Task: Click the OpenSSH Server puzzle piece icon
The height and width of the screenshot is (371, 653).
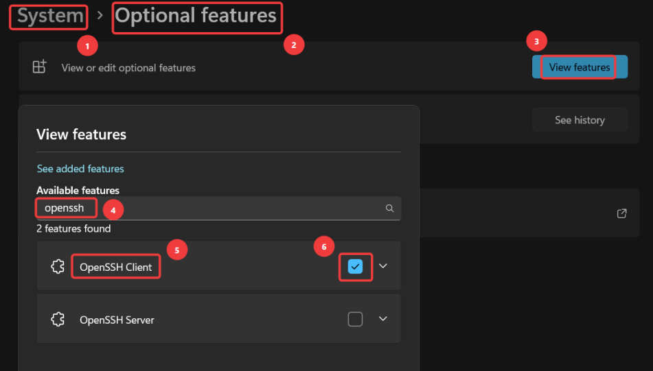Action: [x=58, y=319]
